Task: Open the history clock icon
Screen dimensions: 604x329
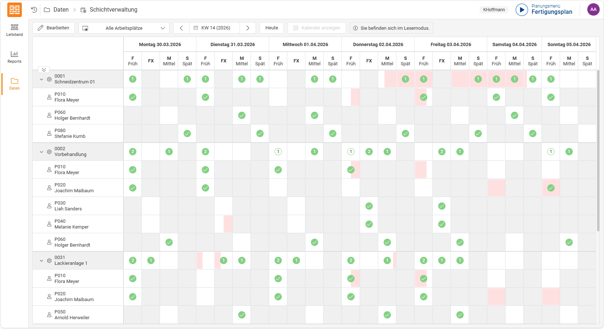Action: coord(34,10)
